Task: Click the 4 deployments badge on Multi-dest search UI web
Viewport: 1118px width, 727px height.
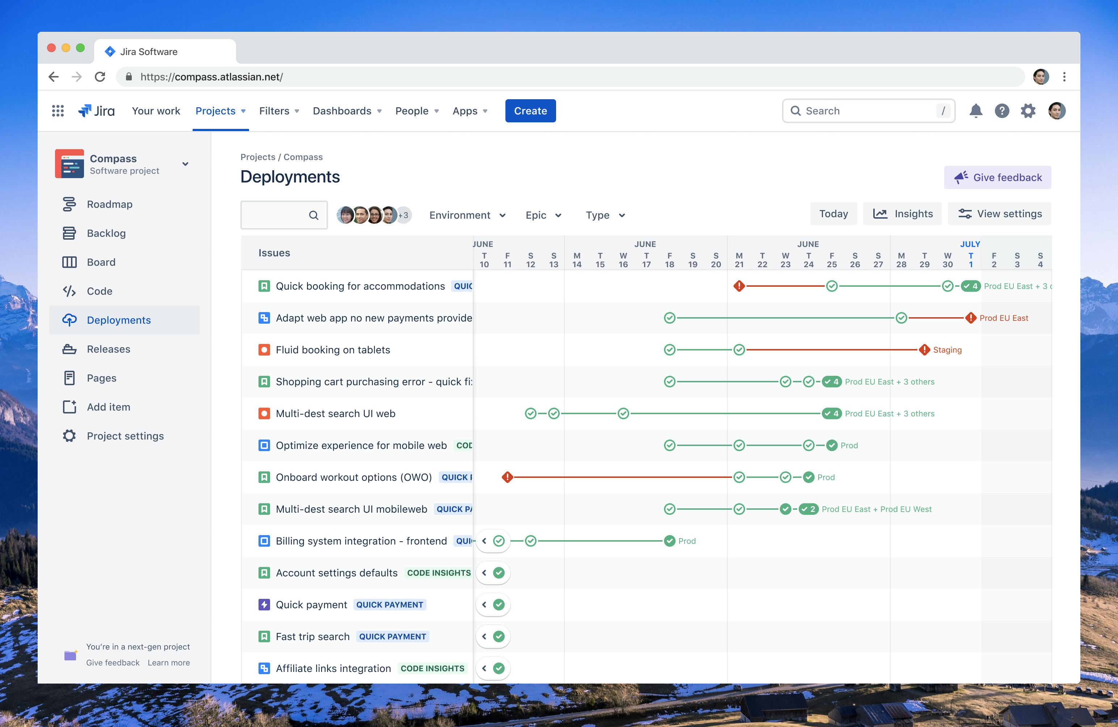Action: (x=832, y=414)
